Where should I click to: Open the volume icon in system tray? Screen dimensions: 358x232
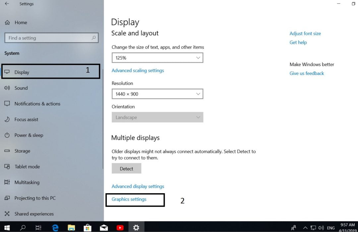321,228
